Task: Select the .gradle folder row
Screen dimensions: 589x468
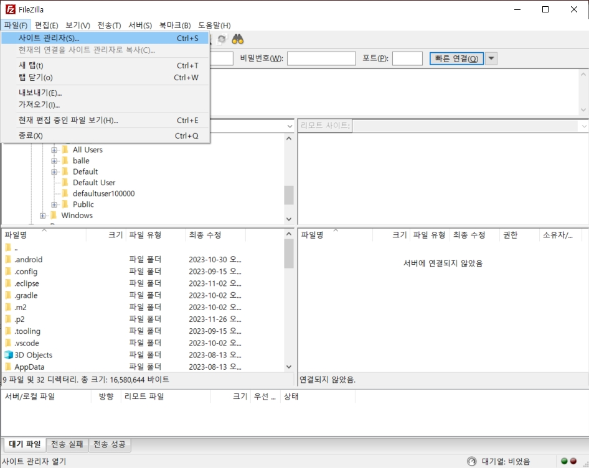Action: click(143, 295)
